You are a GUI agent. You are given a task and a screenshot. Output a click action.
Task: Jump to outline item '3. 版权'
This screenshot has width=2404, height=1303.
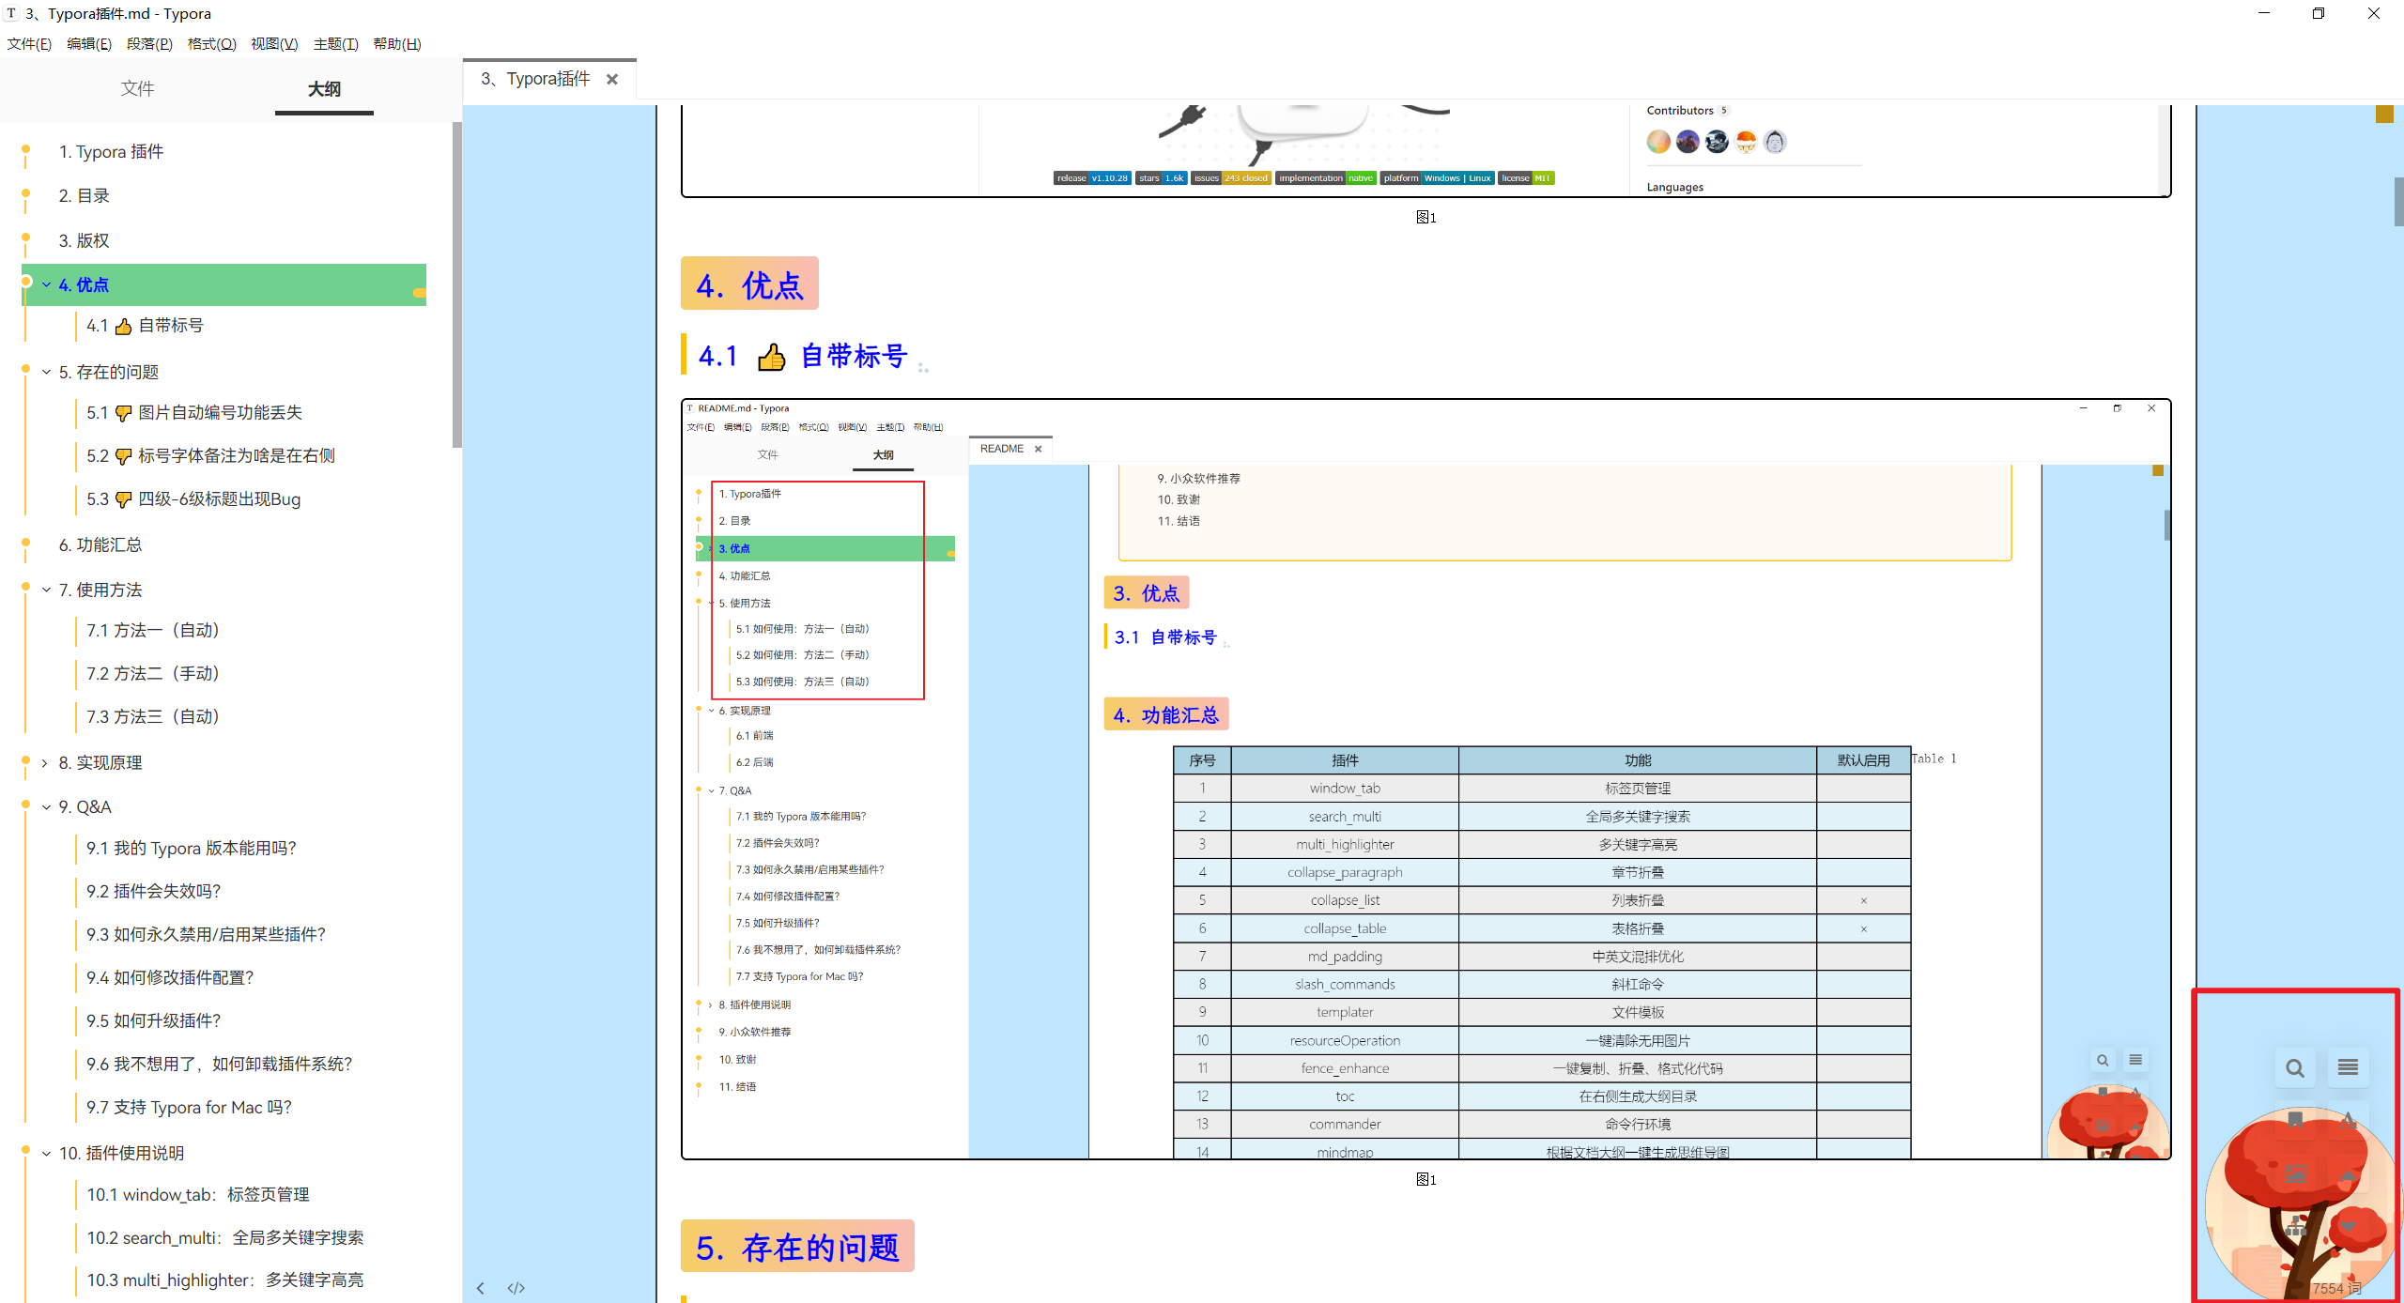[85, 240]
